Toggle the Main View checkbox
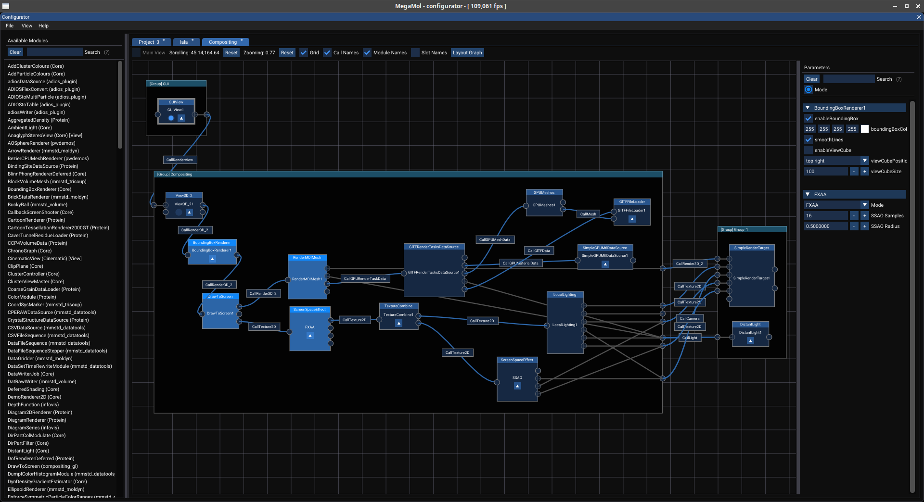 click(136, 53)
